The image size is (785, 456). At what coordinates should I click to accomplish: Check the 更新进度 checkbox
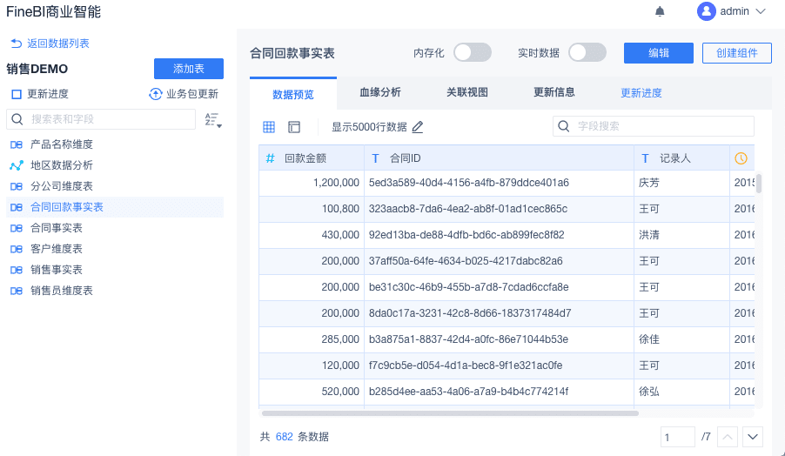click(16, 94)
